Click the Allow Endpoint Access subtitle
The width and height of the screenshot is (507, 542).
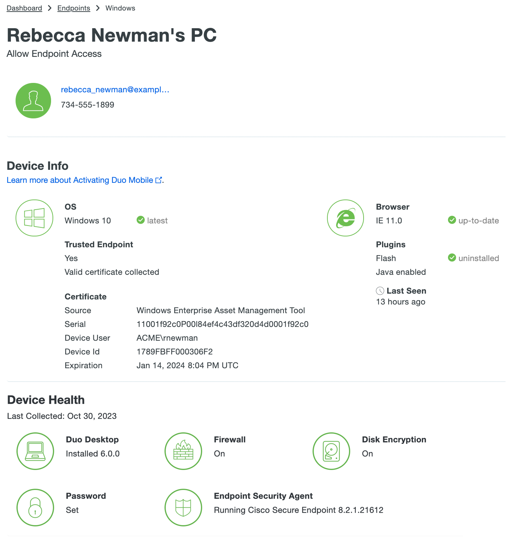tap(54, 54)
